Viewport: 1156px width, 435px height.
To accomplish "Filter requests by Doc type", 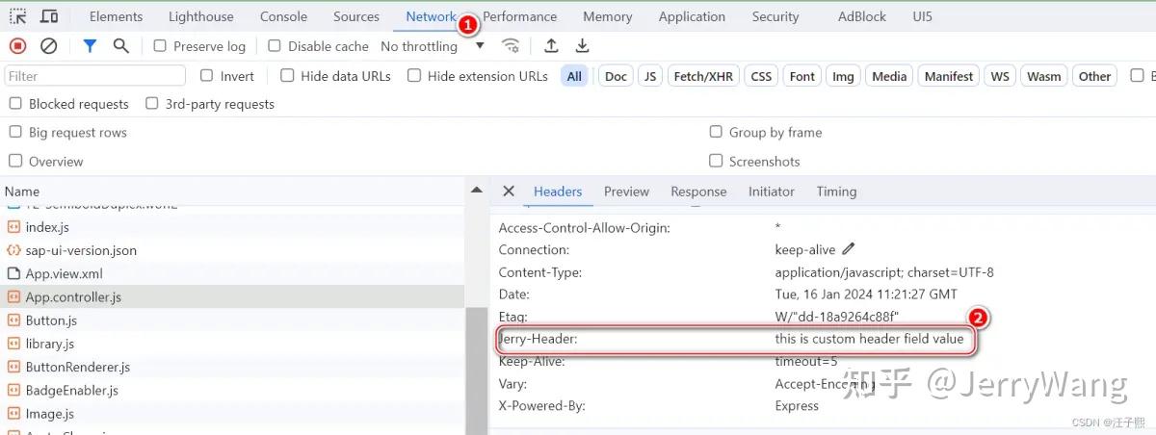I will (616, 76).
